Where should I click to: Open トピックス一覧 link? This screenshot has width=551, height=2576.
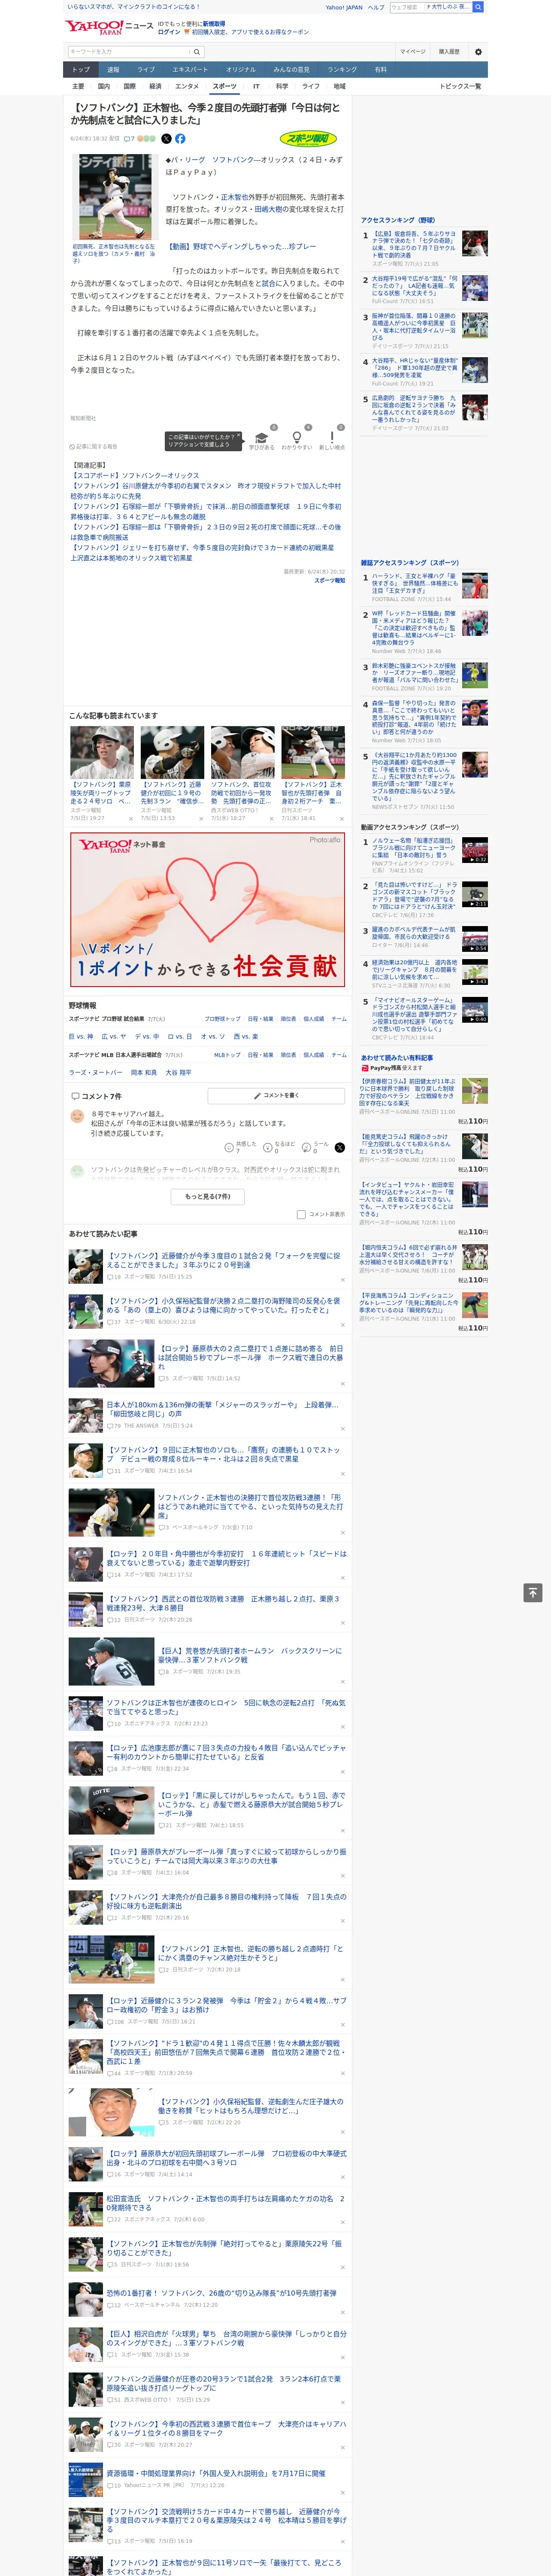click(x=460, y=86)
